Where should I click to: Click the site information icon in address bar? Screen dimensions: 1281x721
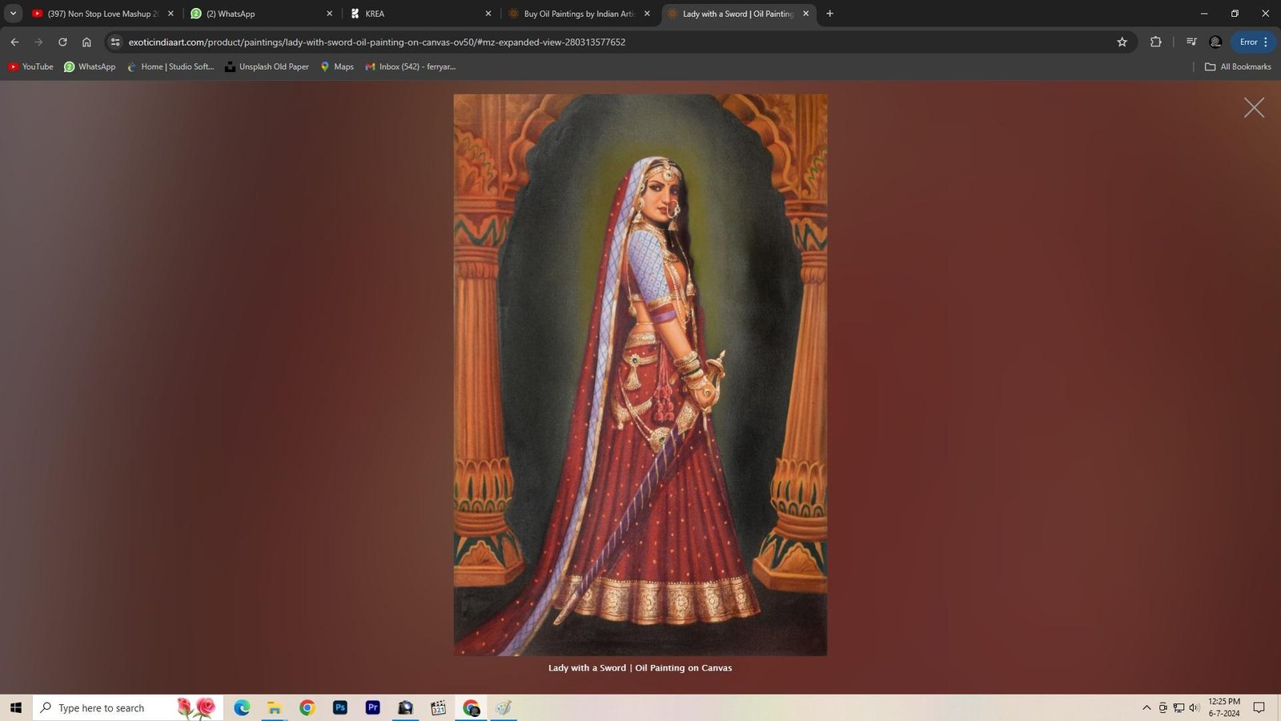(115, 42)
